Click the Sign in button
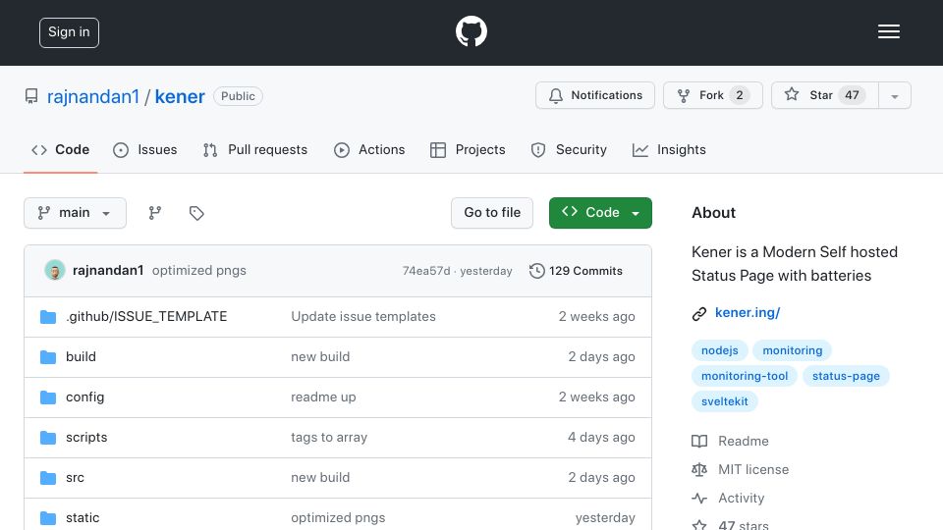The height and width of the screenshot is (530, 943). tap(69, 32)
